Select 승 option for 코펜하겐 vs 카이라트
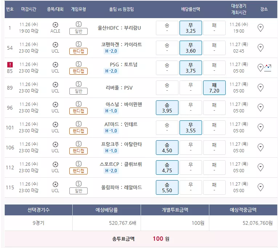This screenshot has width=278, height=248. 167,48
